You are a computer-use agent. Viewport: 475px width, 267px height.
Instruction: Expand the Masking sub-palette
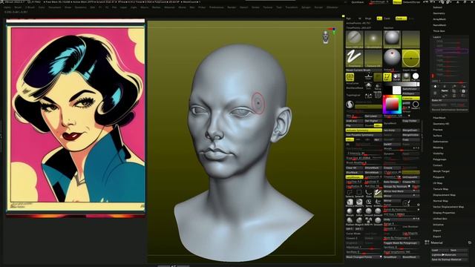(x=438, y=148)
